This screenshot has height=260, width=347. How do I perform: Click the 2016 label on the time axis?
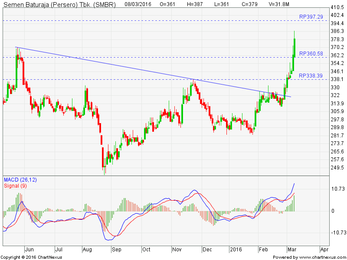point(236,250)
